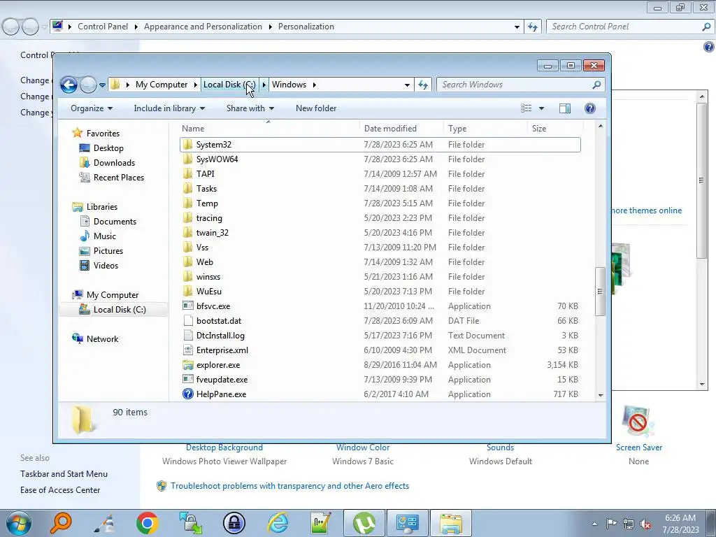The image size is (716, 537).
Task: Click New folder button
Action: click(x=316, y=108)
